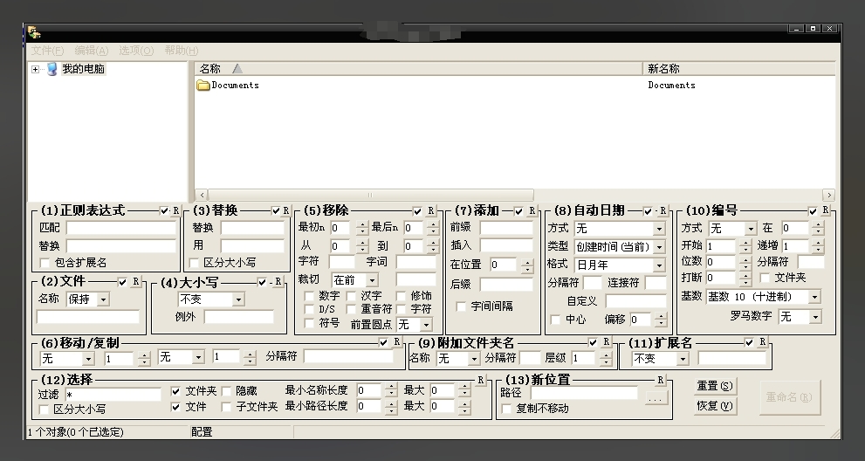Click the file list horizontal scrollbar thumb
This screenshot has height=461, width=865.
(x=371, y=195)
